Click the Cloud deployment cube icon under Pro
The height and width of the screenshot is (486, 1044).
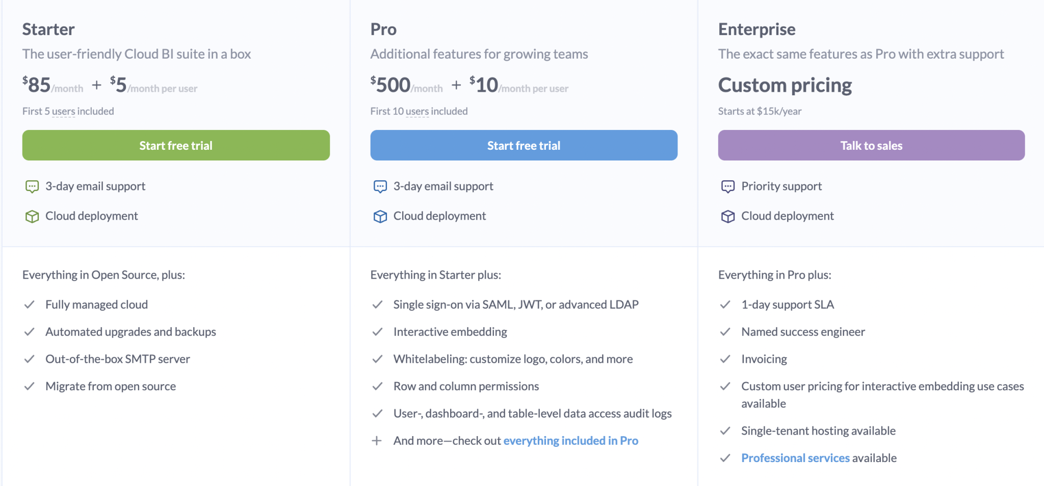(x=380, y=216)
